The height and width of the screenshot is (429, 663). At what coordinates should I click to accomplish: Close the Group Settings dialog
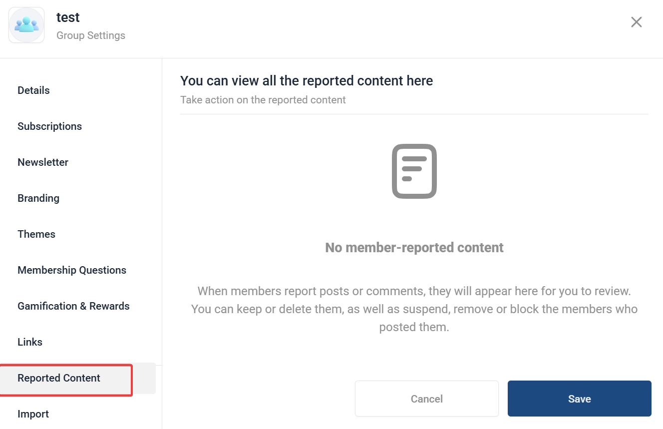tap(636, 22)
